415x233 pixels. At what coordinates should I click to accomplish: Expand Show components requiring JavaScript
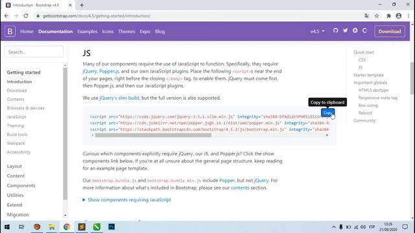[x=127, y=200]
